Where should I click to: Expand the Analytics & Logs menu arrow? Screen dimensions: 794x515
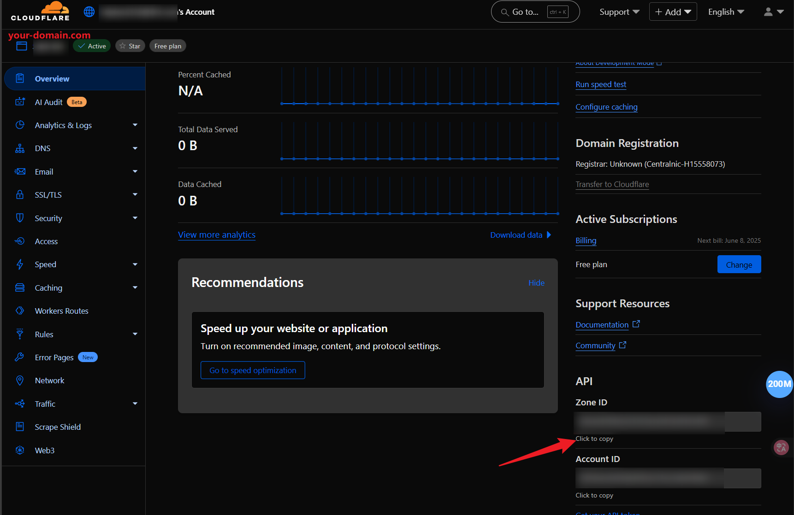135,125
